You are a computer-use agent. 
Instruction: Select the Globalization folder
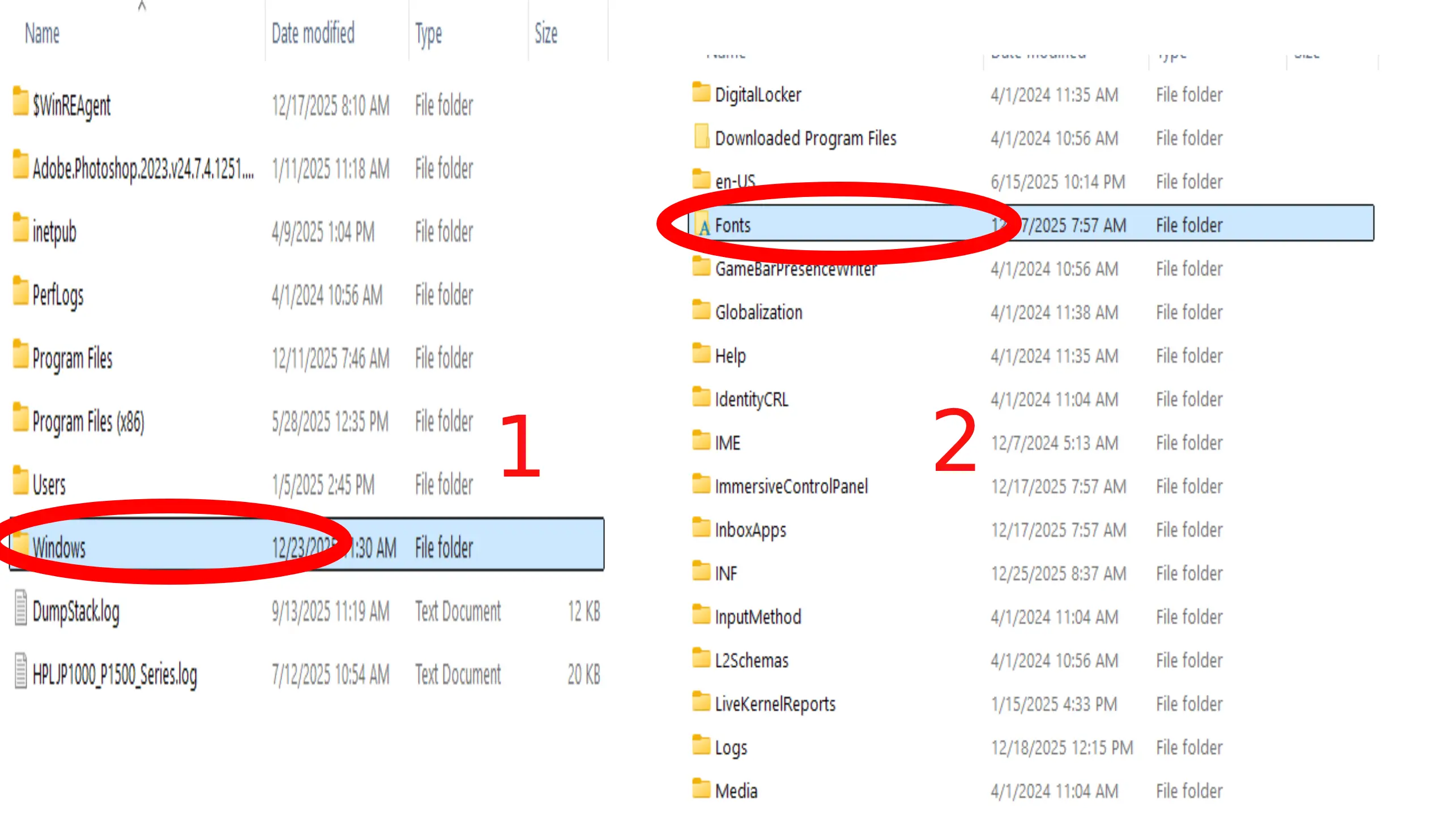click(x=758, y=312)
